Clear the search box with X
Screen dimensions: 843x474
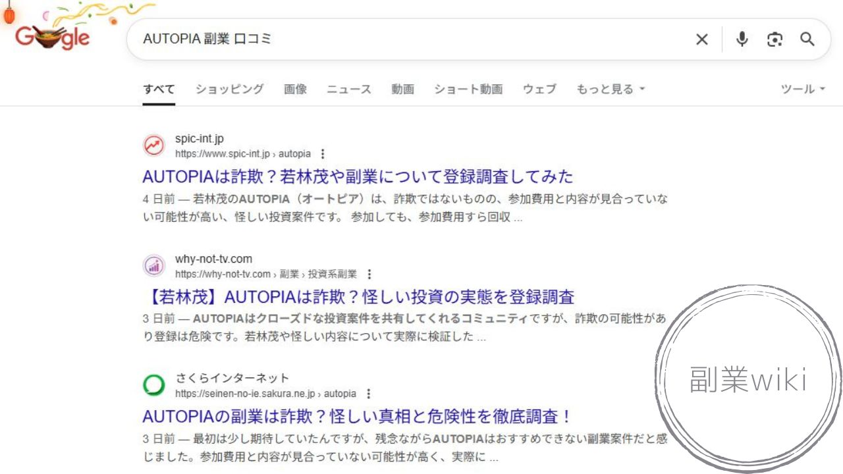702,39
